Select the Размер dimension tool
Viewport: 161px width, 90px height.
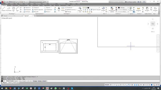coord(63,9)
